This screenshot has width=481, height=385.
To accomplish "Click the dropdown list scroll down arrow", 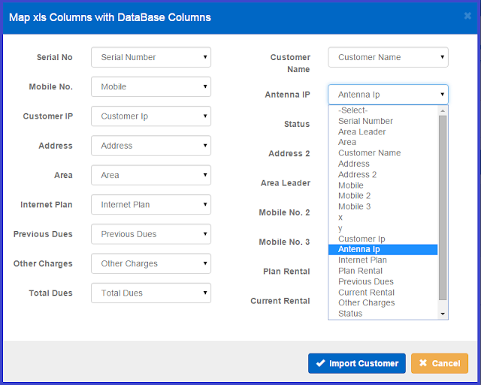I will [x=443, y=314].
